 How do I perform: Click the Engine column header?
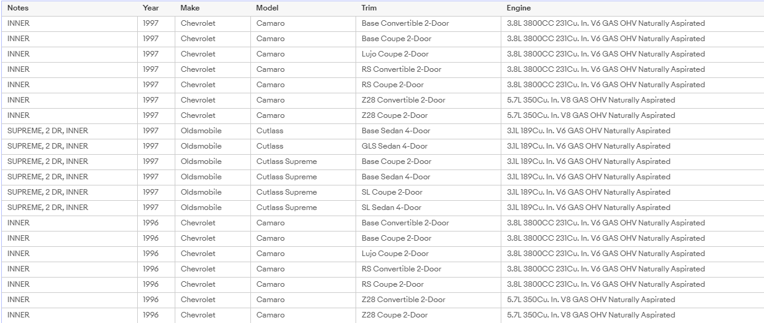632,8
